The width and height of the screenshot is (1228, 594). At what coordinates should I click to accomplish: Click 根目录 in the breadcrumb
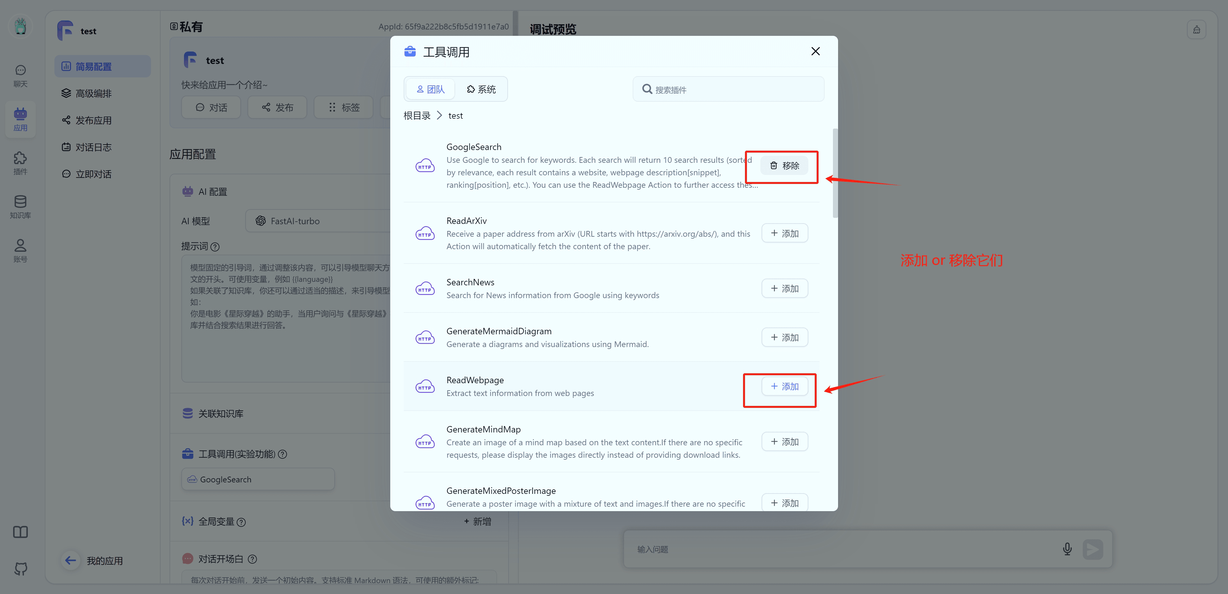tap(417, 115)
